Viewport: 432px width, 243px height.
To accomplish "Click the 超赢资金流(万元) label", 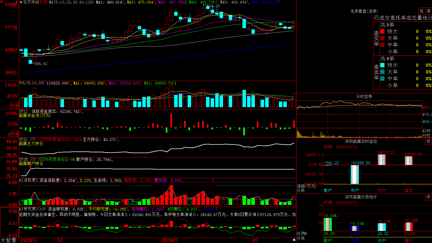I will pyautogui.click(x=35, y=115).
